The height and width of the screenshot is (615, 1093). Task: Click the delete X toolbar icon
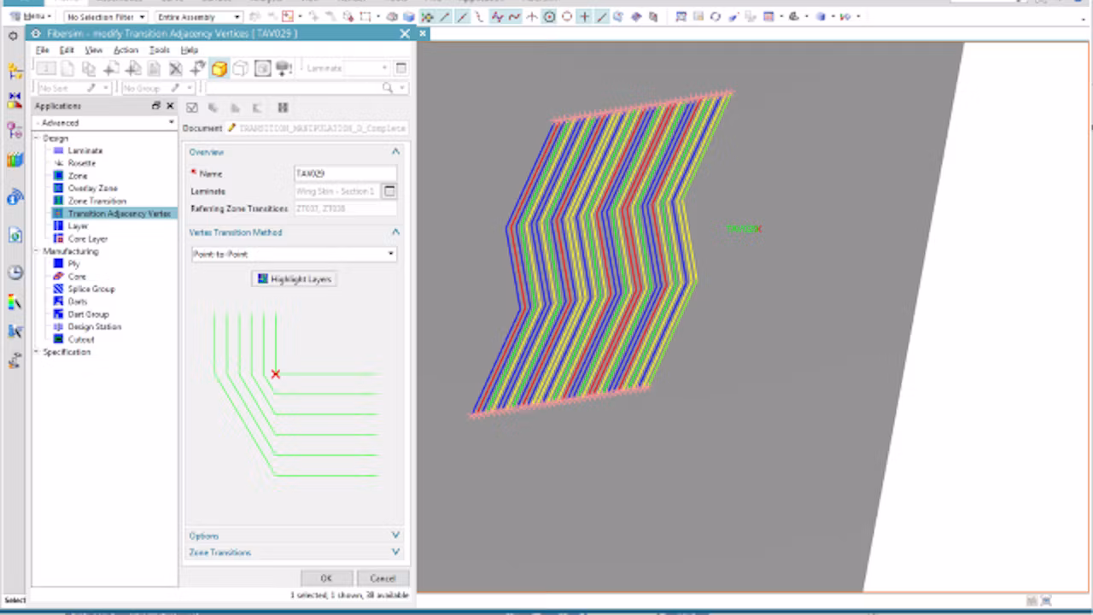point(176,69)
